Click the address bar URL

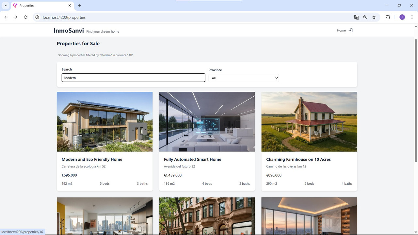[64, 17]
